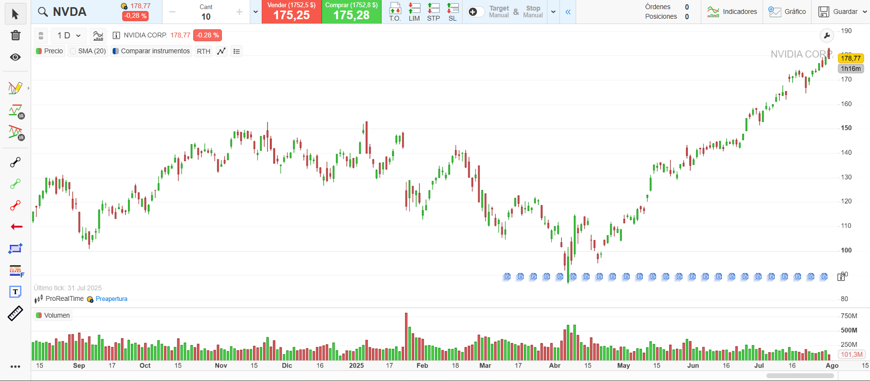Select the ruler measurement tool
This screenshot has width=870, height=381.
[15, 313]
